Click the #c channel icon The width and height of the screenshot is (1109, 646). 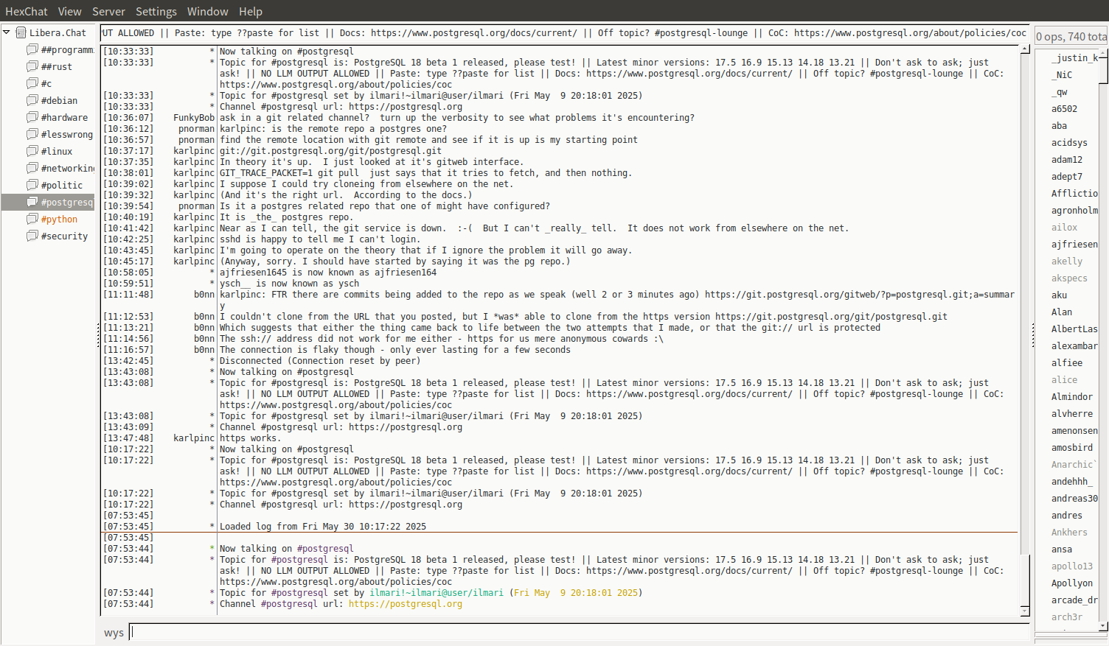click(x=32, y=83)
